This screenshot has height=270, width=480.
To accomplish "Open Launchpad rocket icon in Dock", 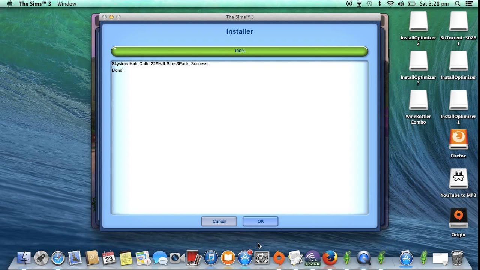I will coord(41,258).
